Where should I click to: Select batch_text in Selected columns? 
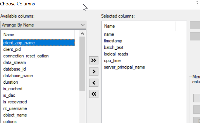(114, 47)
